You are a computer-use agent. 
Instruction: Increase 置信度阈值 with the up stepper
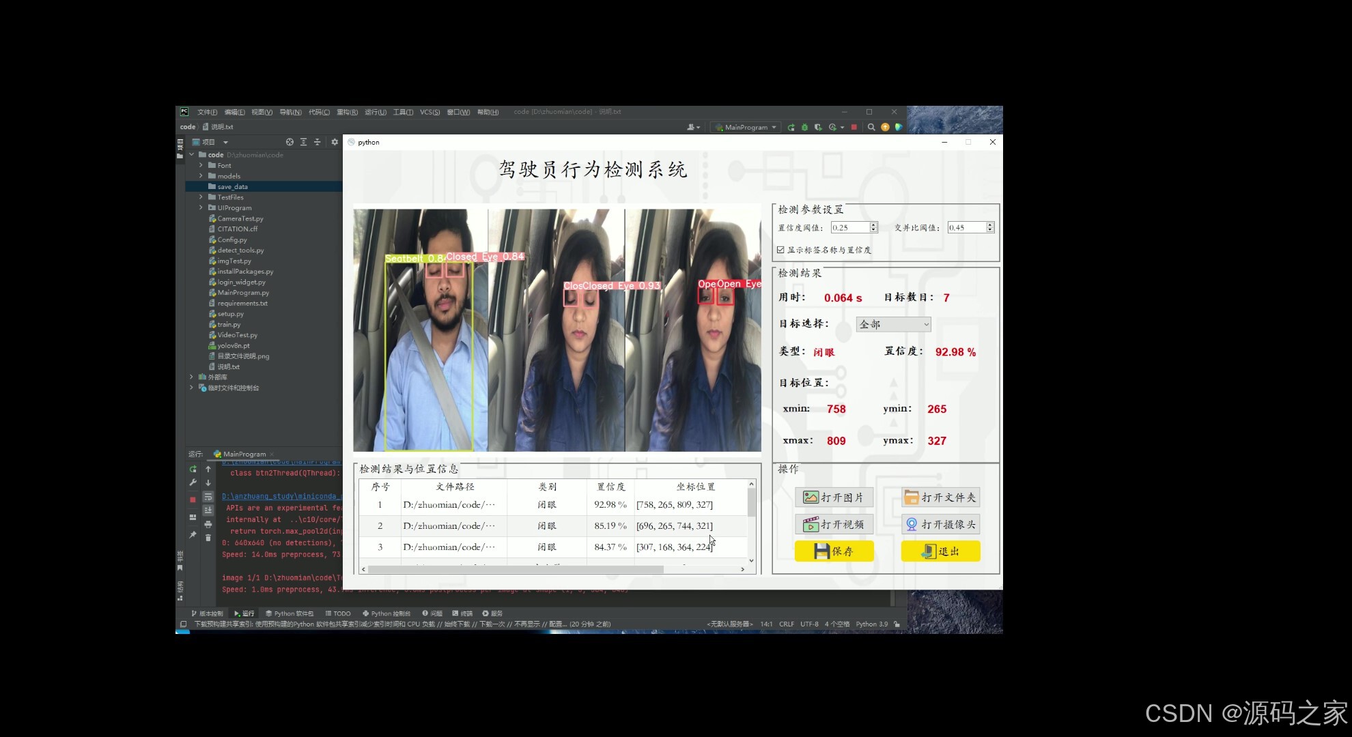pos(873,225)
